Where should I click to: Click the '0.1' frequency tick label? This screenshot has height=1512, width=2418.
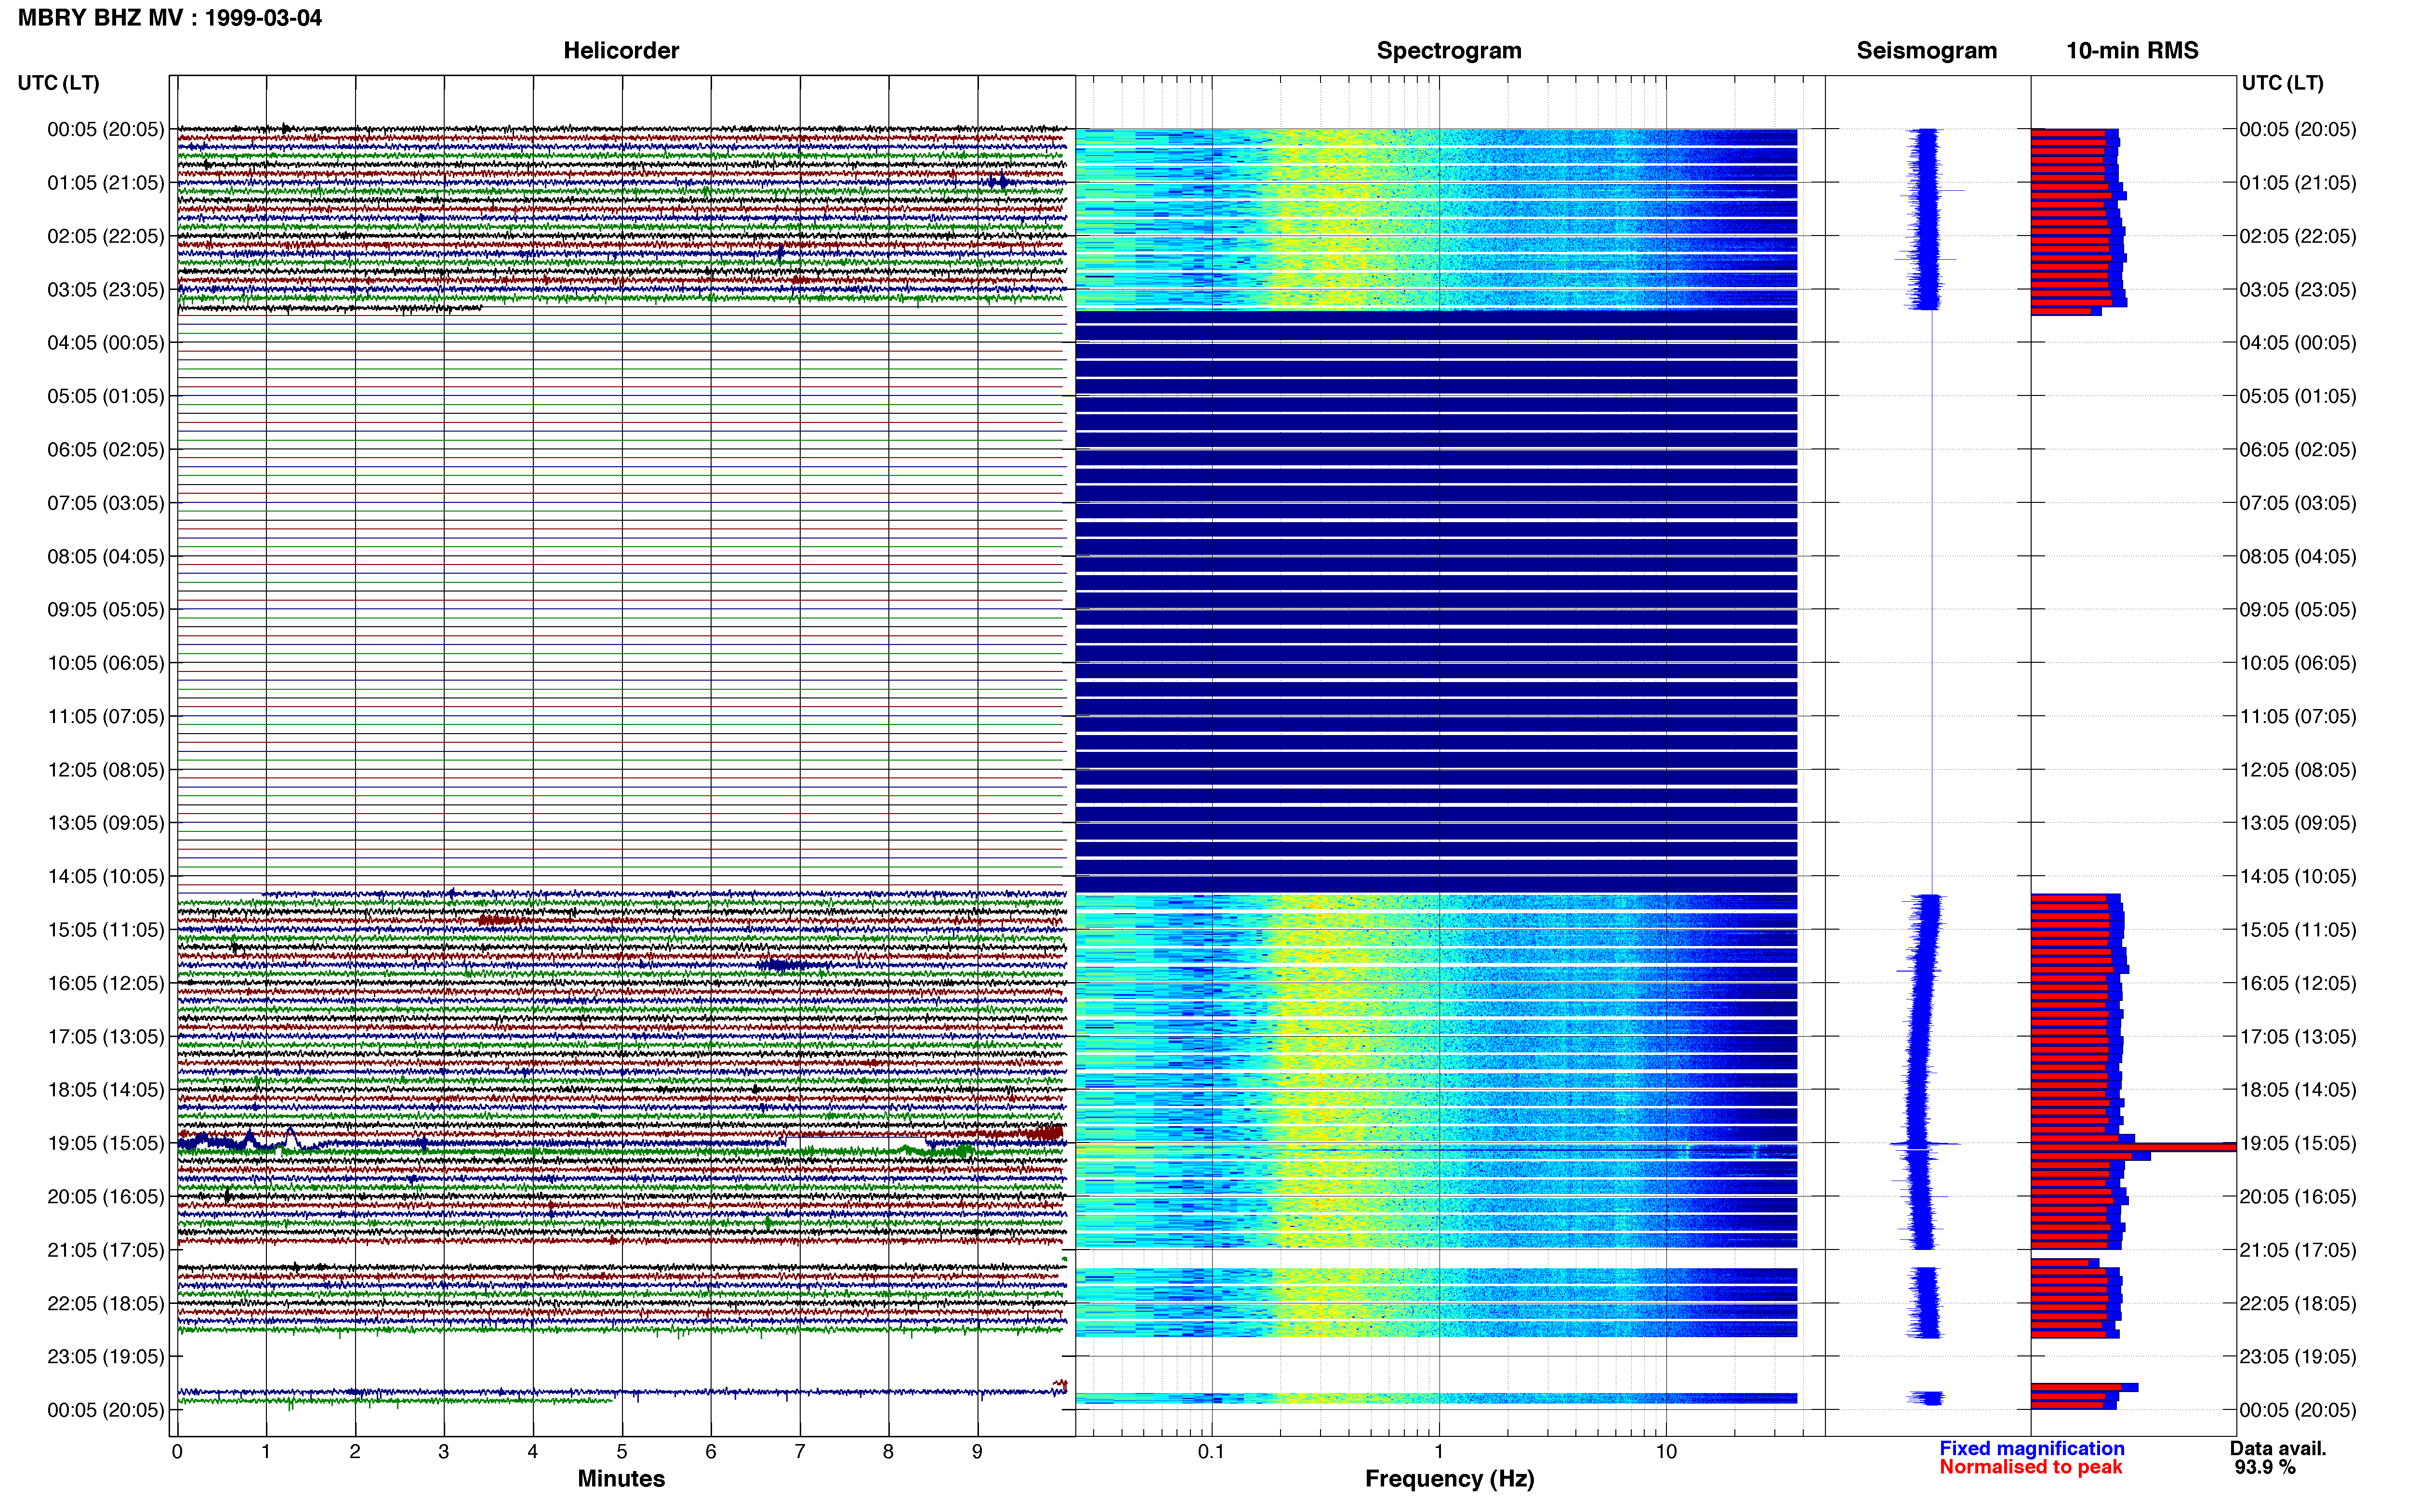click(1211, 1451)
